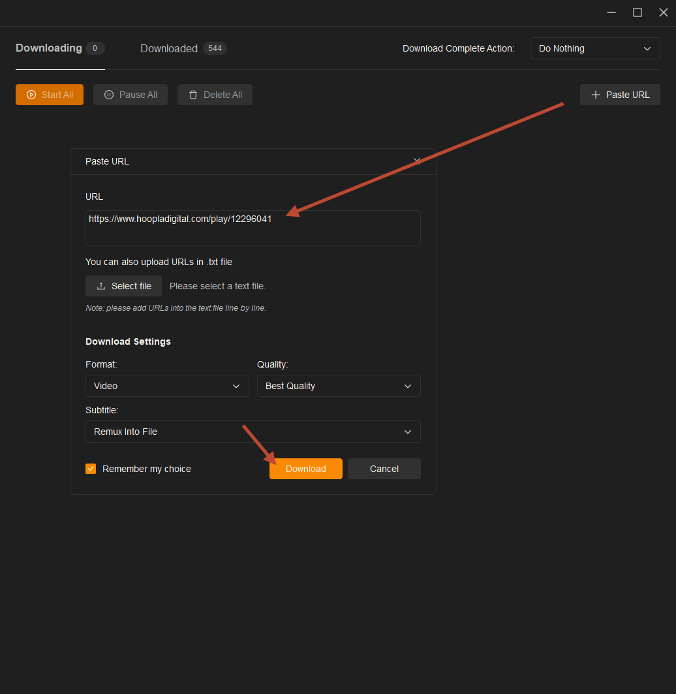
Task: Click the Remember my choice label
Action: pyautogui.click(x=147, y=469)
